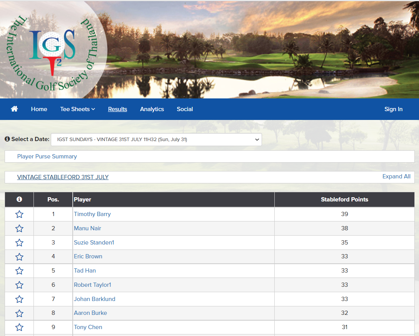Toggle star for Aaron Burke
Screen dimensions: 419x336
coord(19,313)
